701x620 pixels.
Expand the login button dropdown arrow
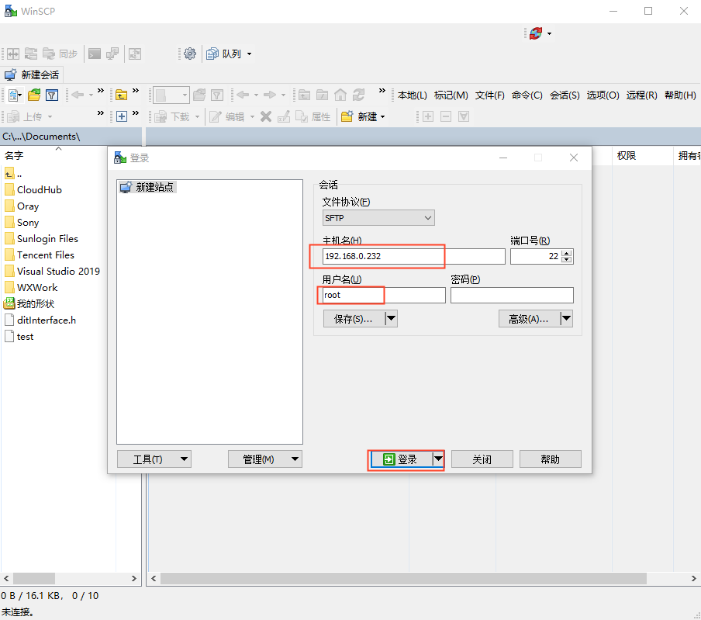(x=438, y=459)
